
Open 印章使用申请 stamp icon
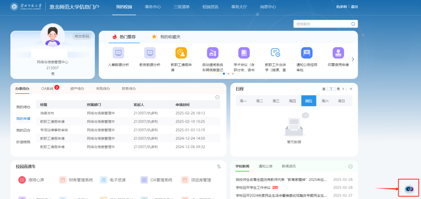pos(338,53)
